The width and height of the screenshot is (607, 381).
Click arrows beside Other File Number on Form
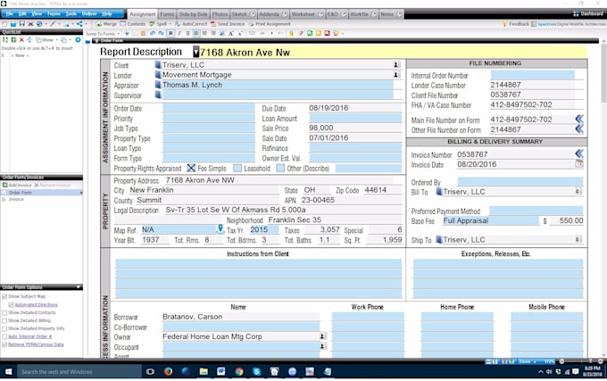coord(579,128)
